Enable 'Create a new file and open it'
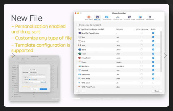 click(77, 25)
